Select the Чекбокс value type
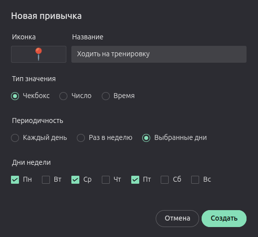 (15, 96)
